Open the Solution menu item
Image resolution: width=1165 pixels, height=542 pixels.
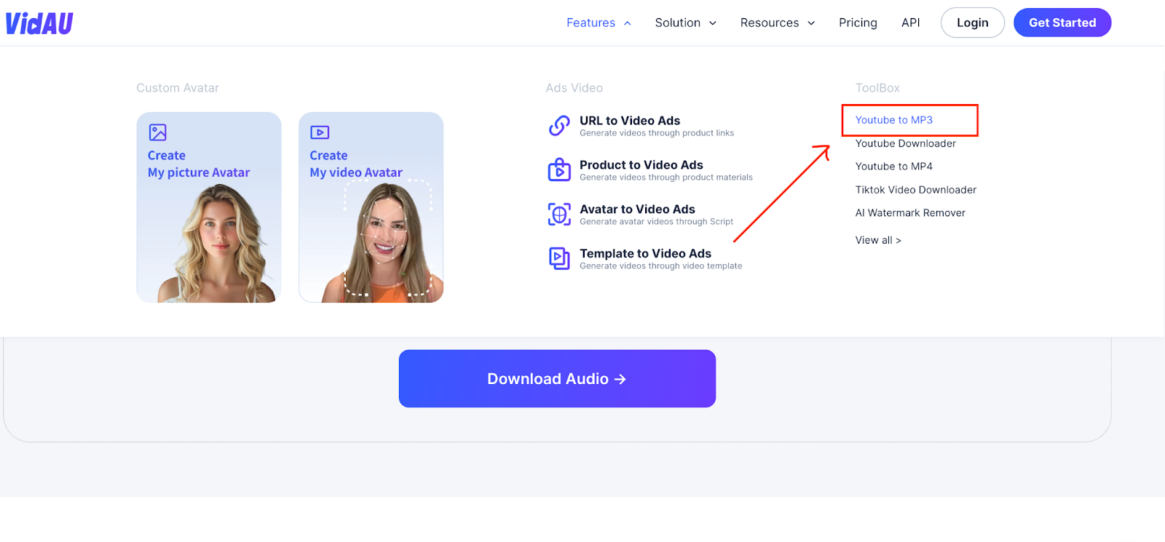point(677,23)
